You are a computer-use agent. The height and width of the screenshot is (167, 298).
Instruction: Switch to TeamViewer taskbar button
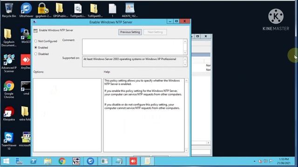90,161
